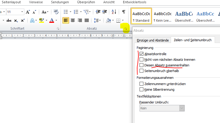This screenshot has height=123, width=220.
Task: Click the Text Effects glowing A icon
Action: tap(32, 20)
